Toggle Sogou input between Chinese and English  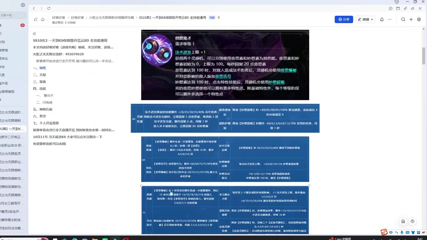[390, 232]
